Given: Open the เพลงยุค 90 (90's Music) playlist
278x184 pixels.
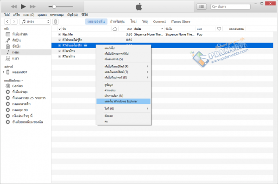Looking at the screenshot, I should pyautogui.click(x=20, y=110).
